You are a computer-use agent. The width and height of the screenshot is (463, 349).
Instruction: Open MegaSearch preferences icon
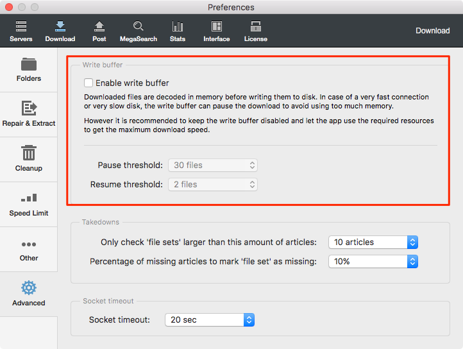click(x=138, y=26)
